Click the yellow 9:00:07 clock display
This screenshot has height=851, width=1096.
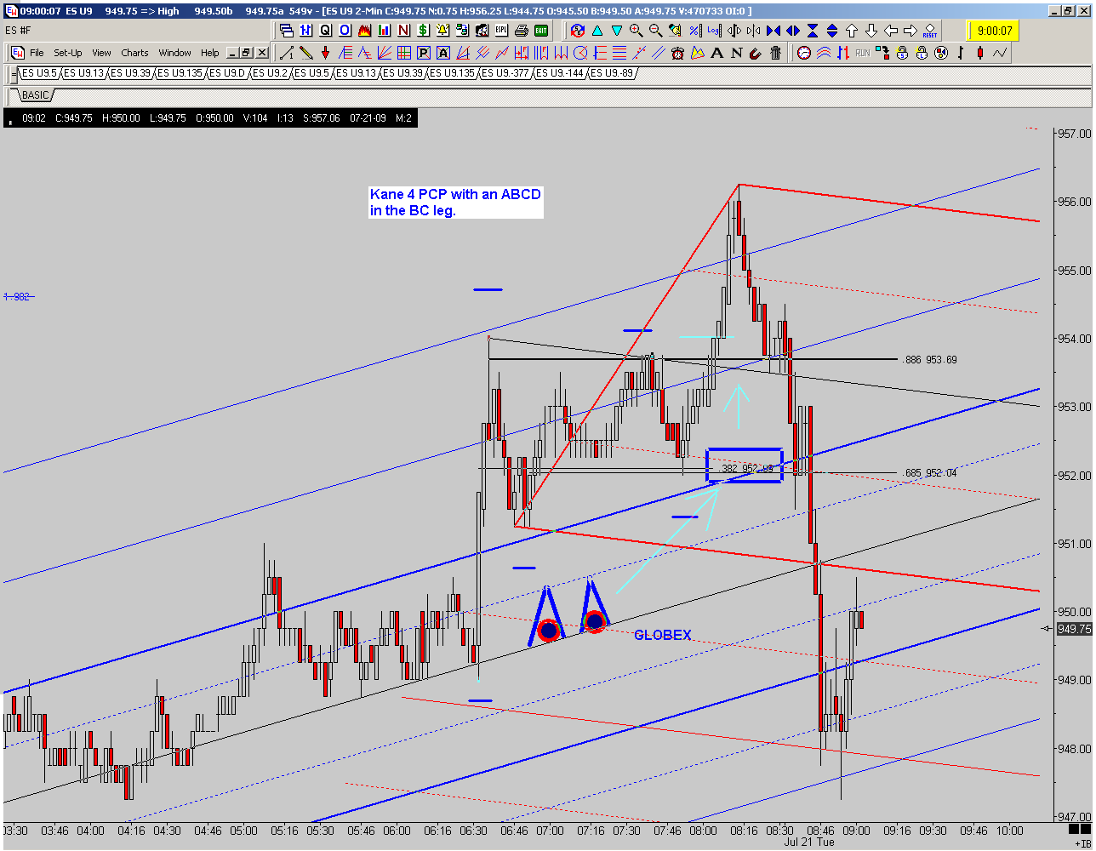(992, 31)
